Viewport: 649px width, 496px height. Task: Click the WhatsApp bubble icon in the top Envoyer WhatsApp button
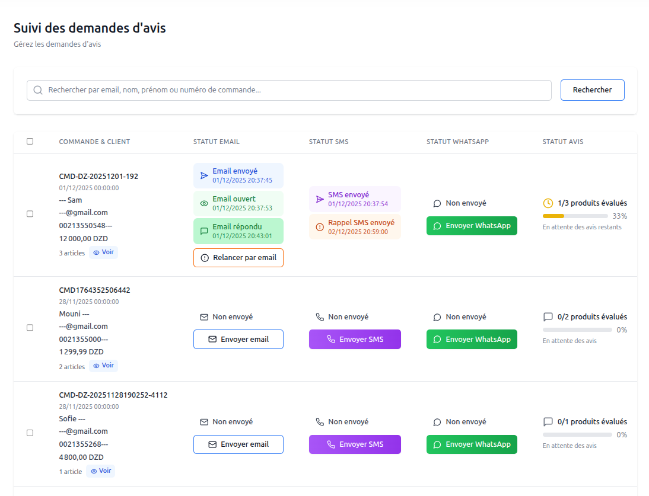(x=436, y=226)
